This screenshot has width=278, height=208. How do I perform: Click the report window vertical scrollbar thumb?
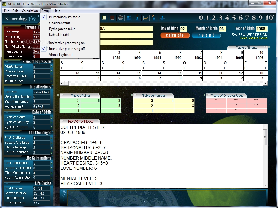tap(265, 137)
